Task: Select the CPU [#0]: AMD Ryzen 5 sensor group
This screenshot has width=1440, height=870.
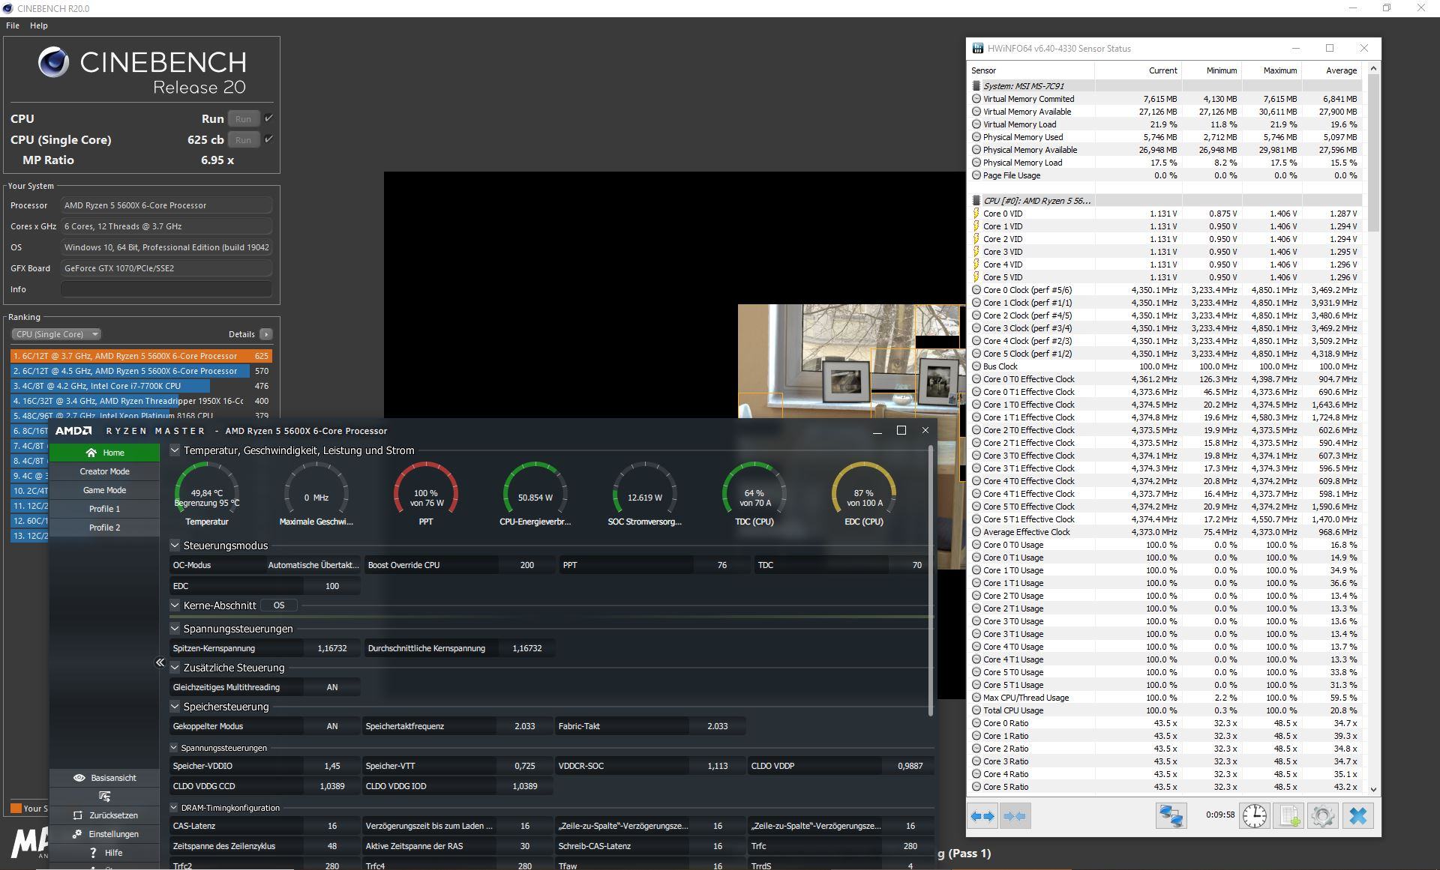Action: tap(1165, 201)
